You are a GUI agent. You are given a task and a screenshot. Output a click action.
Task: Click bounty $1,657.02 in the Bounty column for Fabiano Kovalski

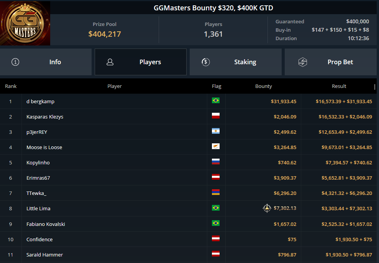[285, 224]
